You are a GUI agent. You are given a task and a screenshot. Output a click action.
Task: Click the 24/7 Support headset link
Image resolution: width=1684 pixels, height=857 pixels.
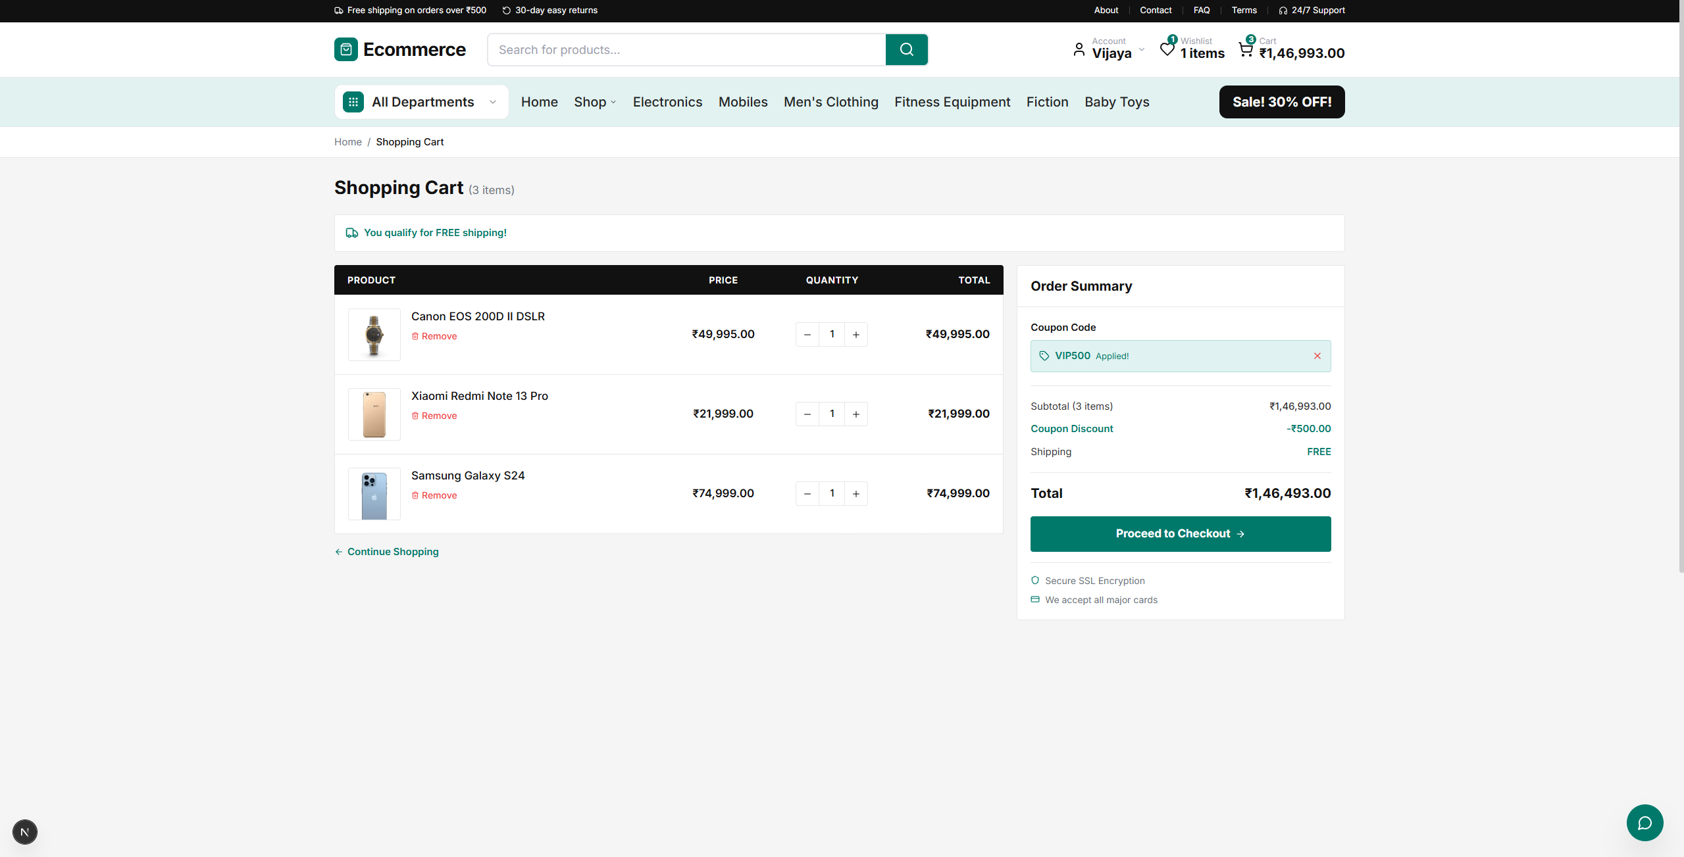click(x=1312, y=11)
